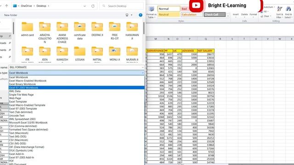Open the MURARI JI folder
Viewport: 294px width, 165px height.
tap(132, 54)
